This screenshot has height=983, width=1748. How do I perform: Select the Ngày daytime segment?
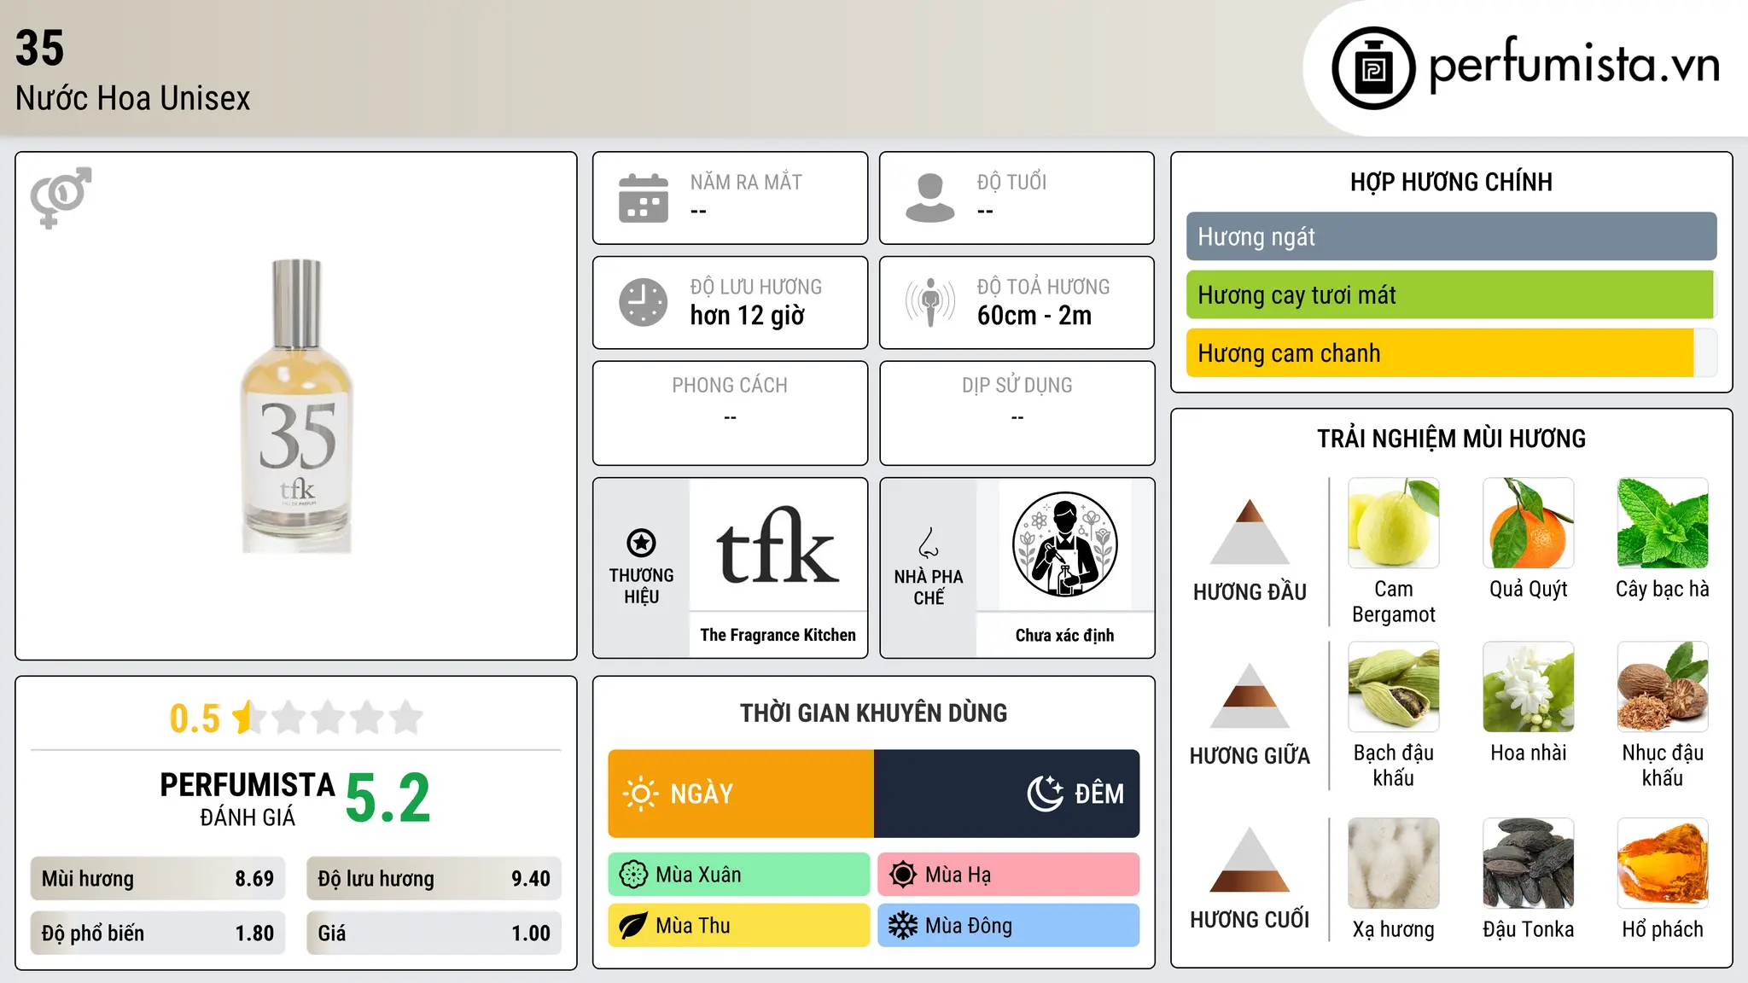point(741,794)
